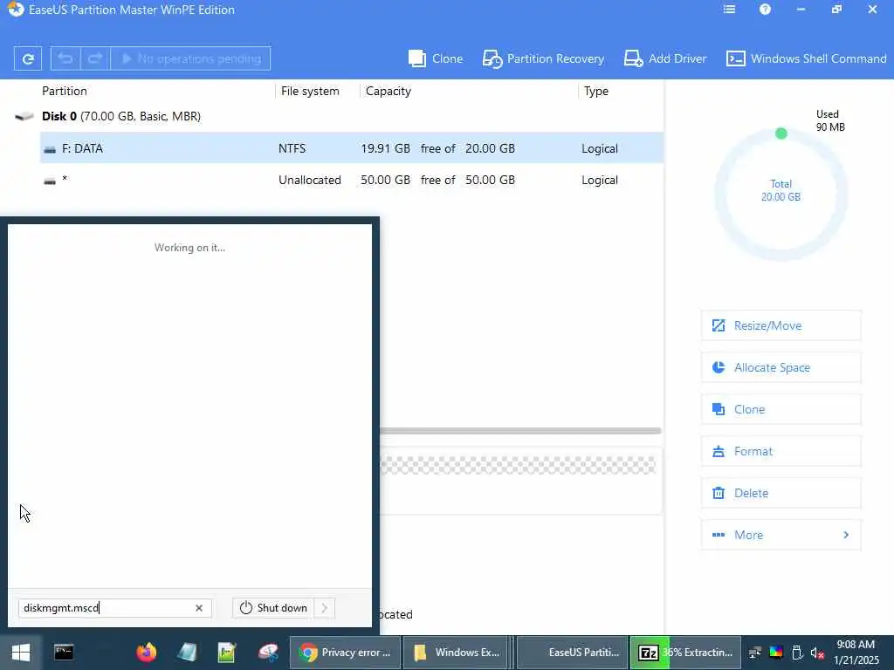This screenshot has height=670, width=894.
Task: Choose Clone in the right operations panel
Action: pos(781,409)
